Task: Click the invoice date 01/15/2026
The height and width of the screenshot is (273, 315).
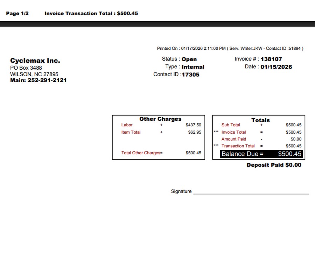Action: 276,67
